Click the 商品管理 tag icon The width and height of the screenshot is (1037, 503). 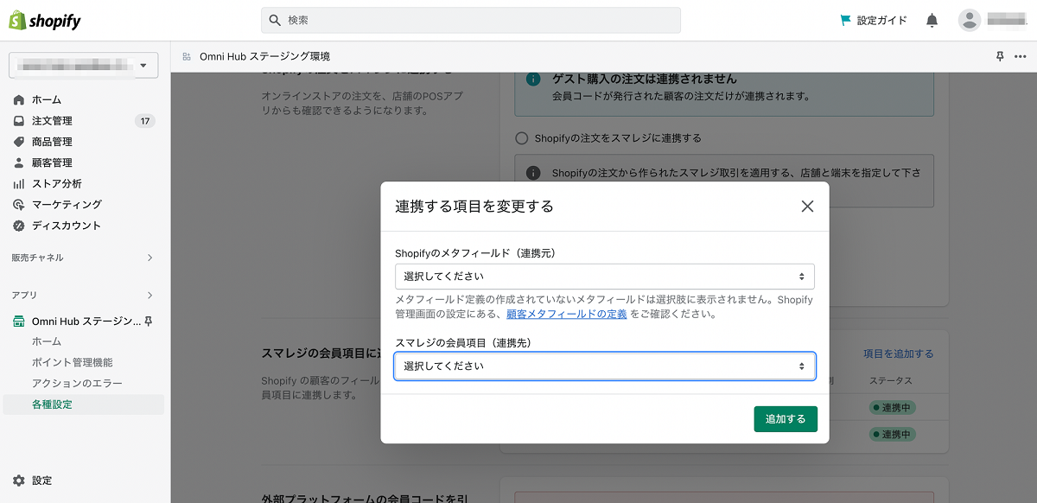19,142
